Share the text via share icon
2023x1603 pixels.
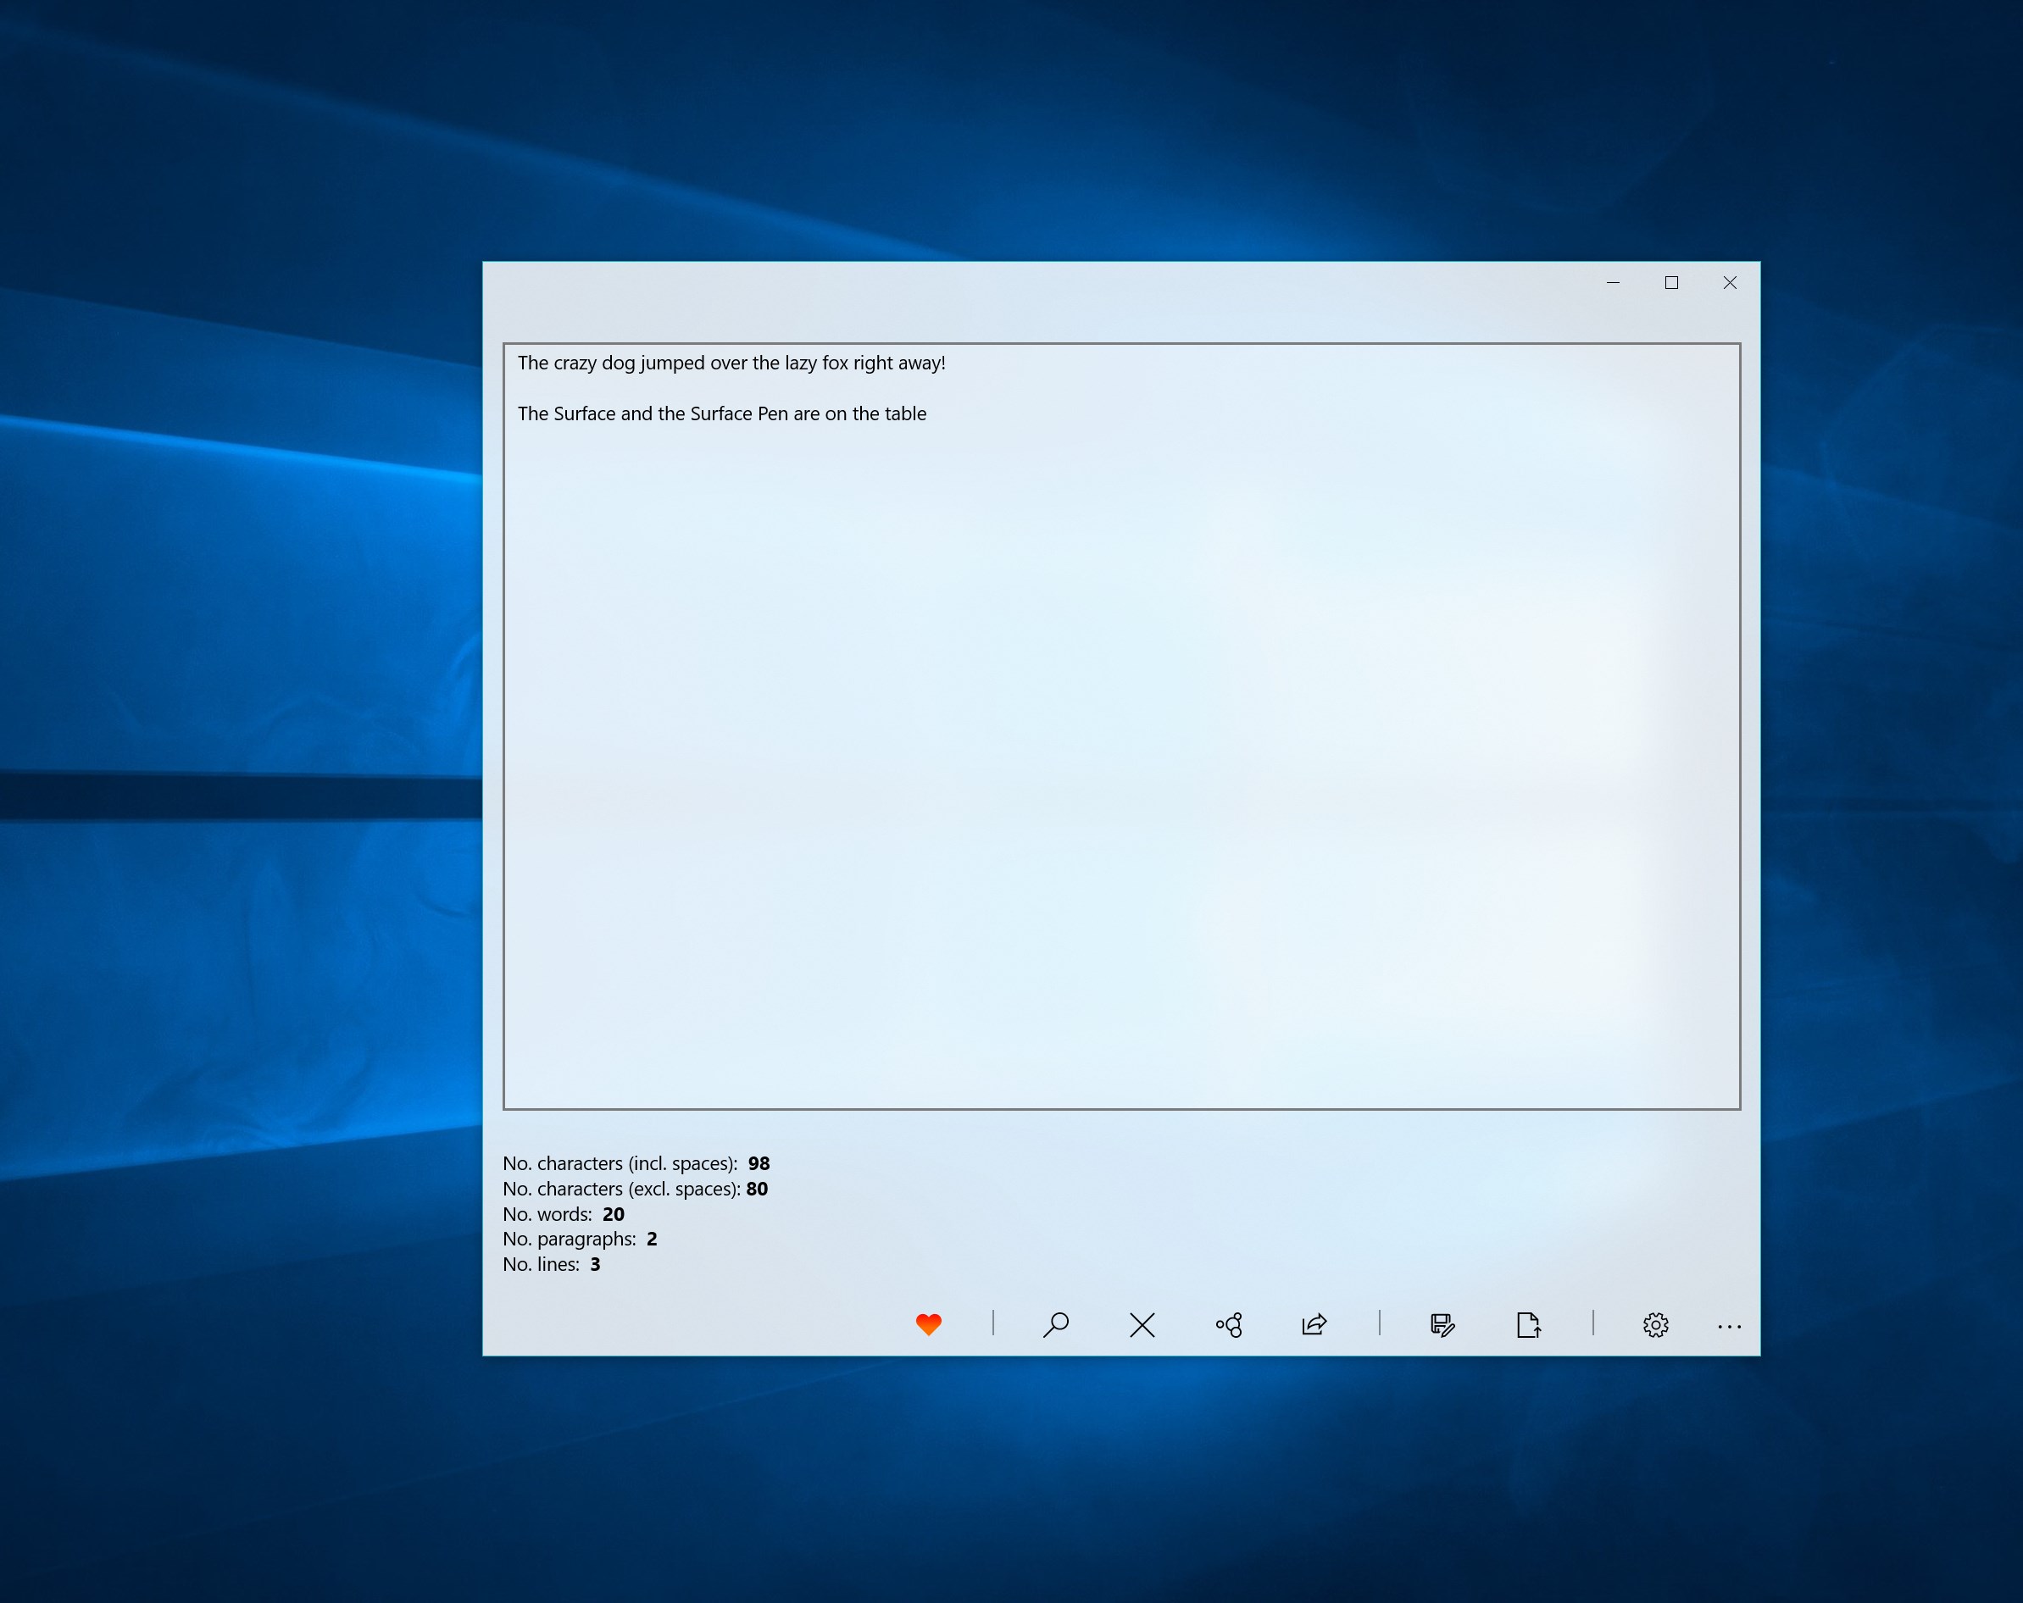point(1314,1324)
